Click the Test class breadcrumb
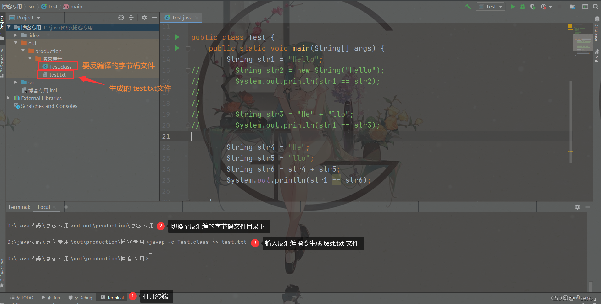Screen dimensions: 601x304 (49, 7)
